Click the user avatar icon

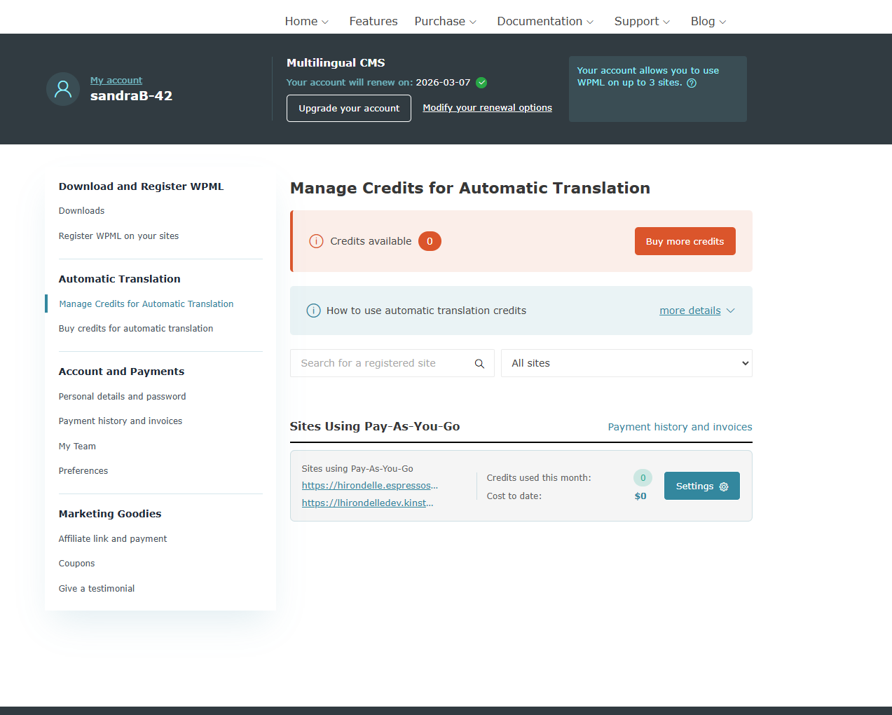[63, 89]
